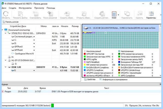Open dropdown arrow for GPTPart3
The width and height of the screenshot is (163, 109).
click(x=34, y=47)
